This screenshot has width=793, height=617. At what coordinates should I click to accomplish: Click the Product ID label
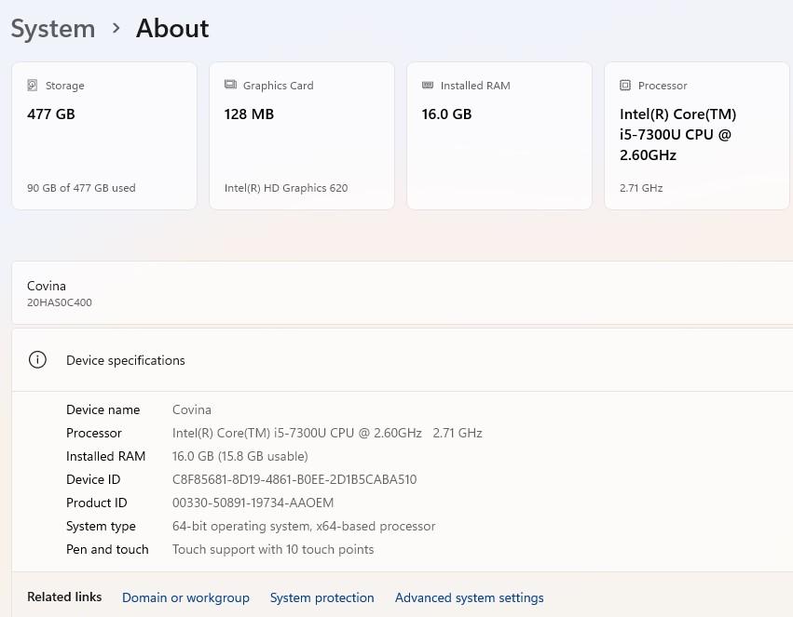click(x=96, y=503)
